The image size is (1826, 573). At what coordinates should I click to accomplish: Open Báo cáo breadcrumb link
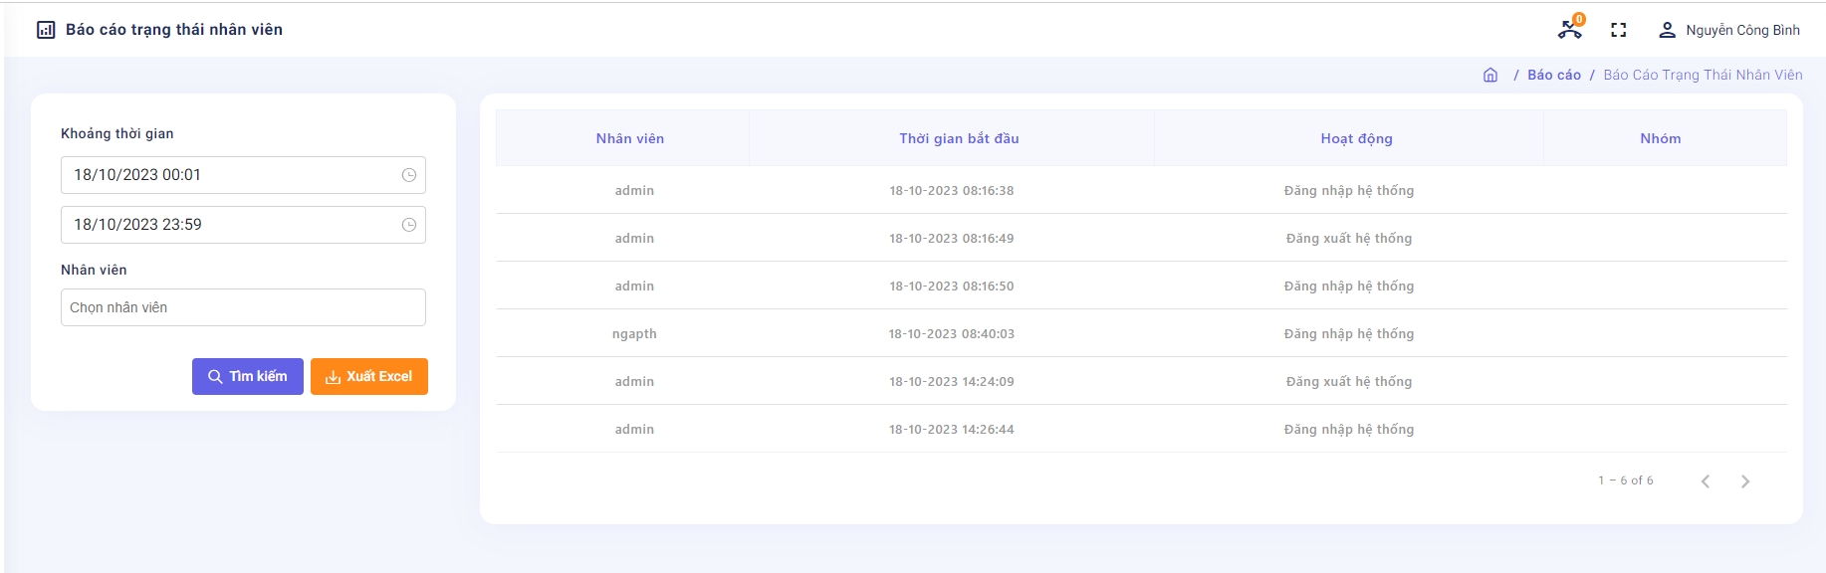[1554, 76]
